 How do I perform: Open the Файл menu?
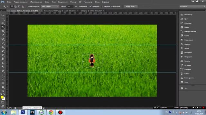pyautogui.click(x=9, y=2)
